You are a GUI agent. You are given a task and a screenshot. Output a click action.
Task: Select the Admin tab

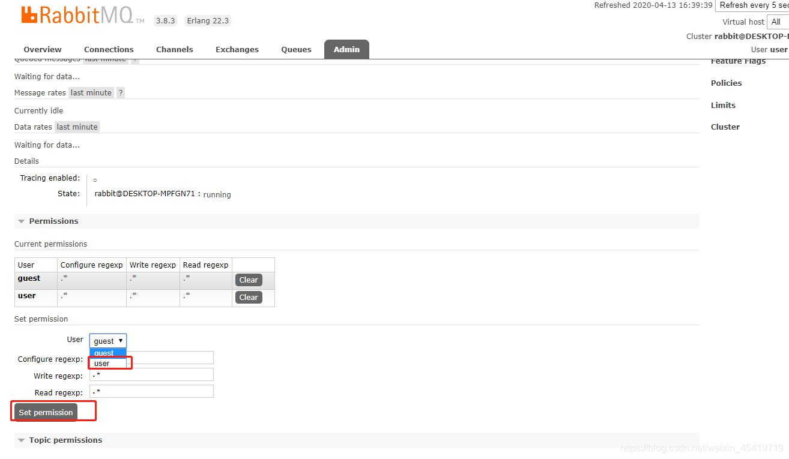346,49
